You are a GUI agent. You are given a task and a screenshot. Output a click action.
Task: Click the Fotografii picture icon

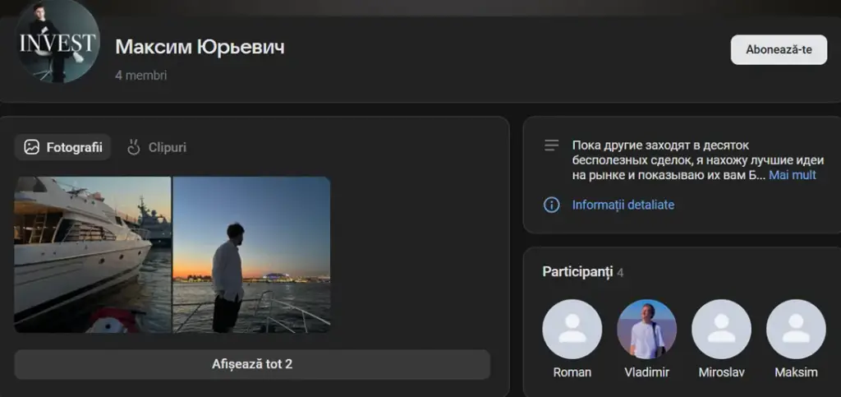click(32, 147)
